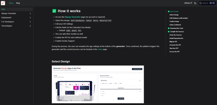217x105 pixels.
Task: Jump to Action Confirmed in contents
Action: click(x=175, y=25)
